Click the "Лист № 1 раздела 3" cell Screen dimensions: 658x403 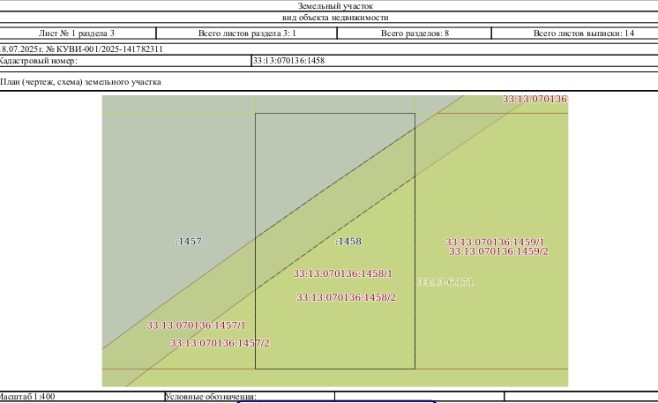tap(78, 34)
